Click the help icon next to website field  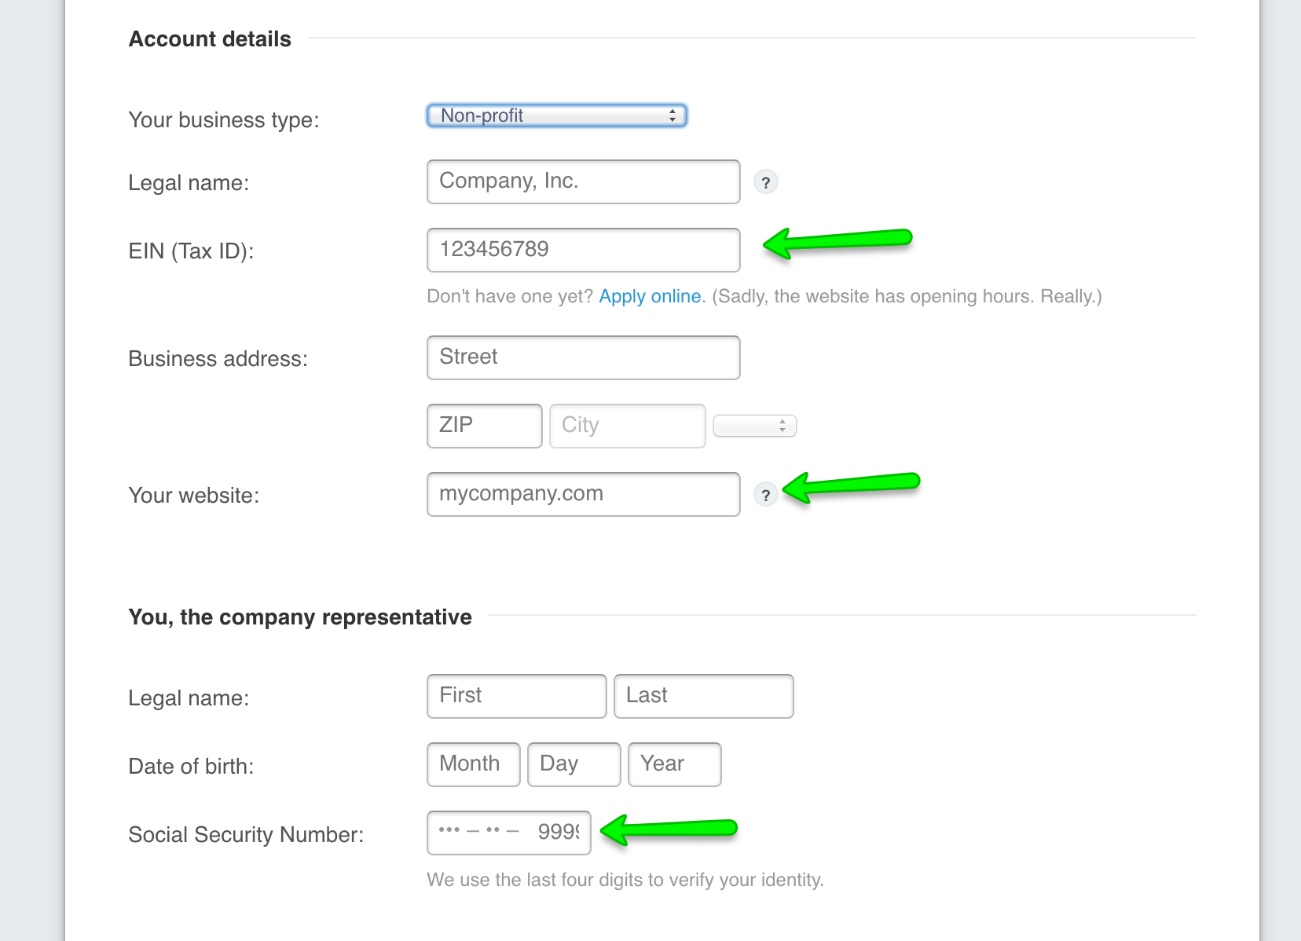pyautogui.click(x=766, y=495)
